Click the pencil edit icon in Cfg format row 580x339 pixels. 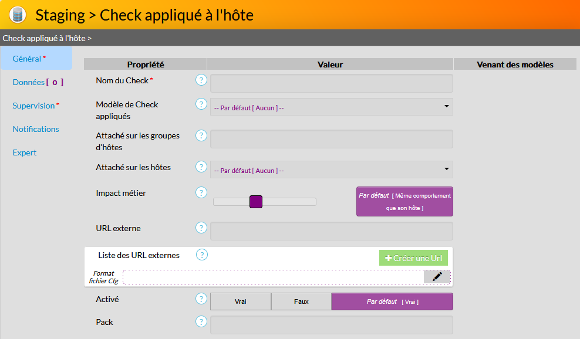click(437, 277)
